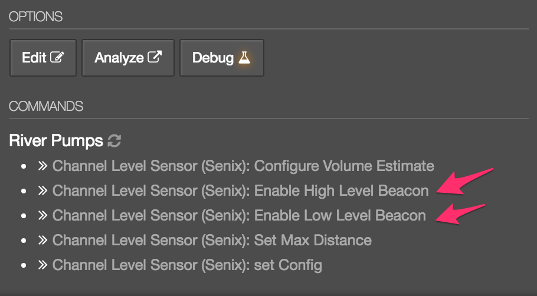537x296 pixels.
Task: Open the set Config command
Action: [x=187, y=265]
